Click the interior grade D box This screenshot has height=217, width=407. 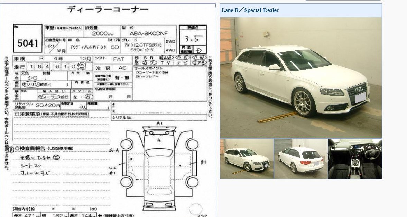click(x=199, y=49)
